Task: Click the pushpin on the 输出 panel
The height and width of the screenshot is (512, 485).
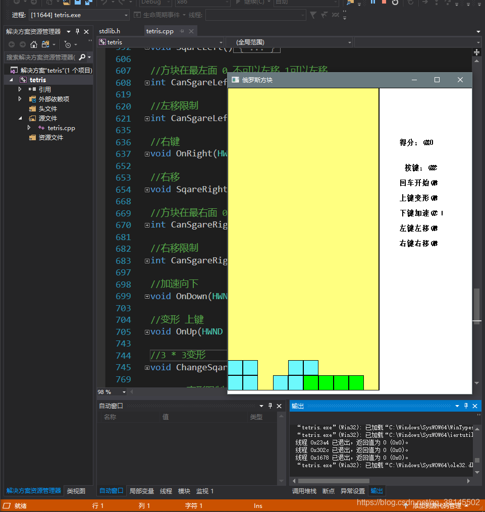Action: pos(466,406)
